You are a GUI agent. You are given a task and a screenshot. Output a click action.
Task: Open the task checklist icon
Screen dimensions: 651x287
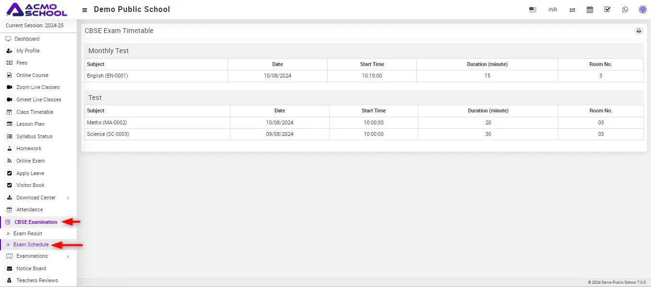pos(607,10)
